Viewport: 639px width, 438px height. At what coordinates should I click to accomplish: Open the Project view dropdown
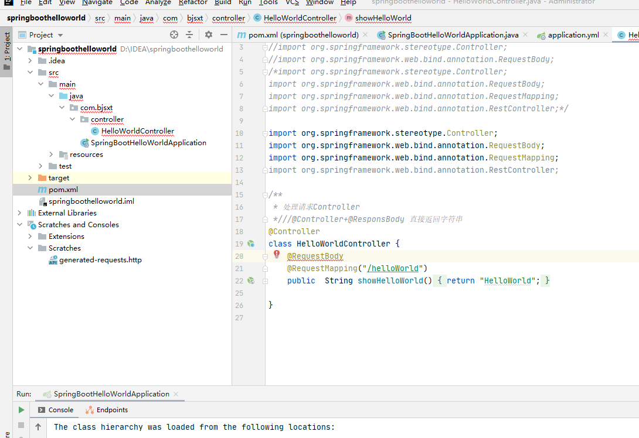pos(60,35)
